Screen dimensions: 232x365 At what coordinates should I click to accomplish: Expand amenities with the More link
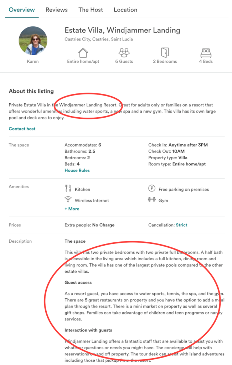click(72, 209)
